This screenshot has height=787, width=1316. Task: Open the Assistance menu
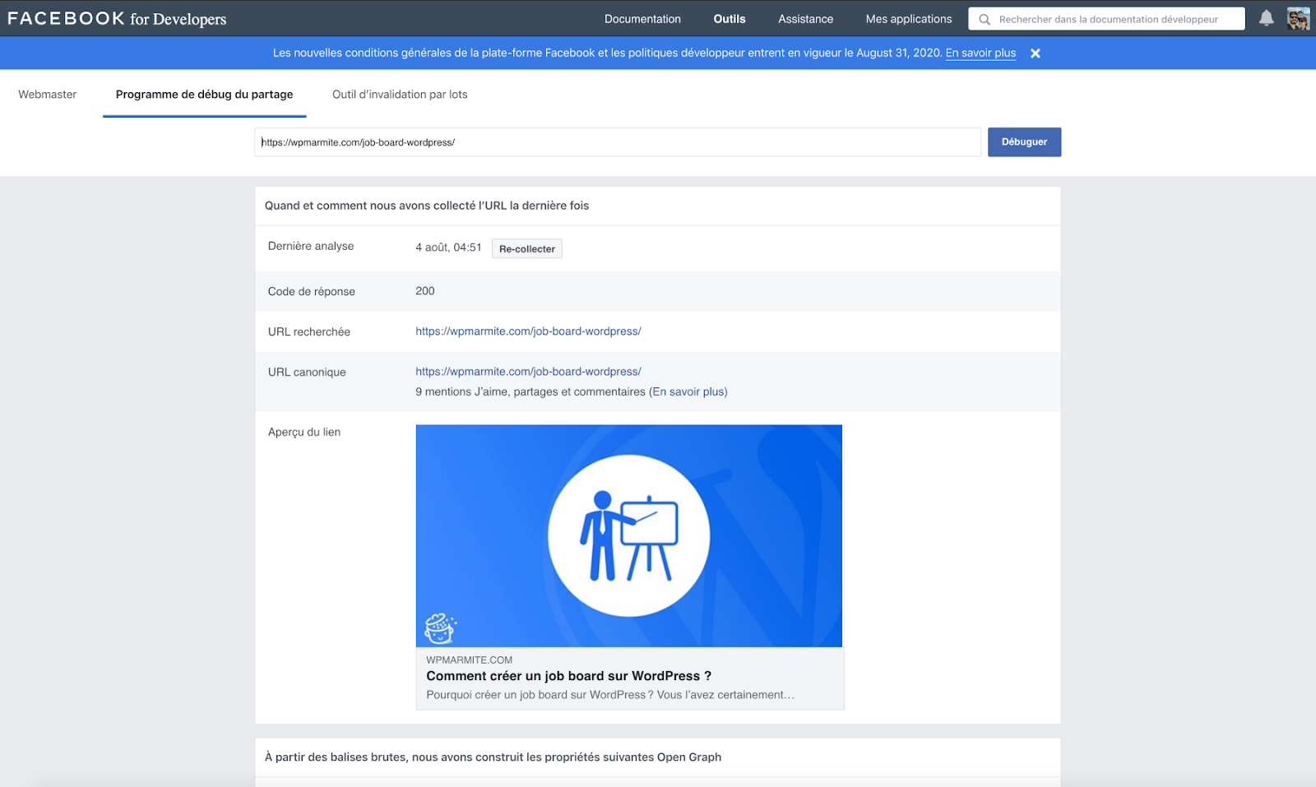pos(805,19)
